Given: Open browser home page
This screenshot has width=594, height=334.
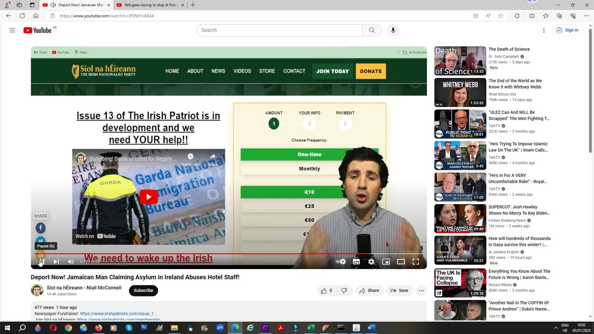Looking at the screenshot, I should coord(36,16).
